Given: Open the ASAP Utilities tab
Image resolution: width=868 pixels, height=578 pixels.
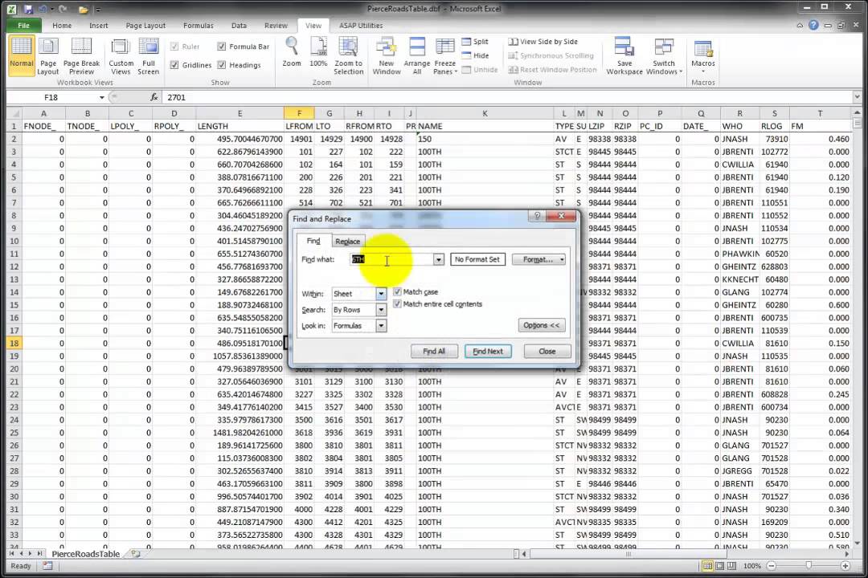Looking at the screenshot, I should click(361, 26).
